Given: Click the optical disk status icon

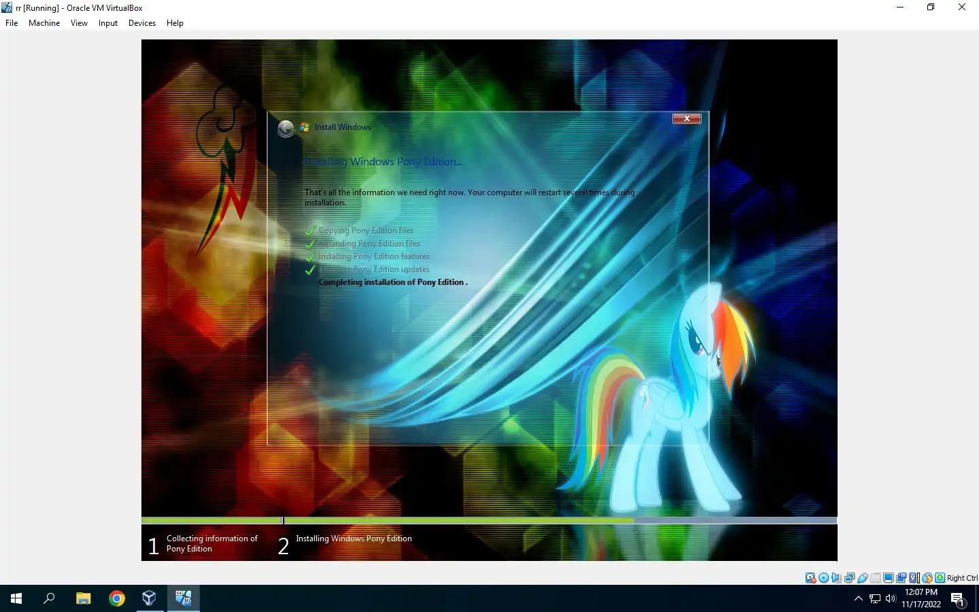Looking at the screenshot, I should tap(823, 578).
